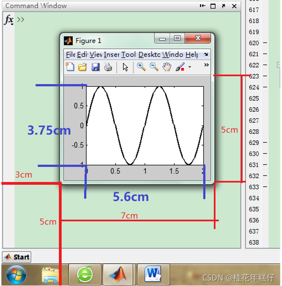
Task: Open the Tools menu in Figure 1
Action: [x=128, y=54]
